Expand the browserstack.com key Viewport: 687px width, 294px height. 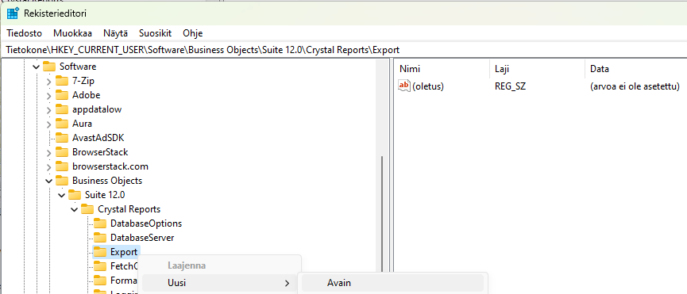click(x=48, y=167)
